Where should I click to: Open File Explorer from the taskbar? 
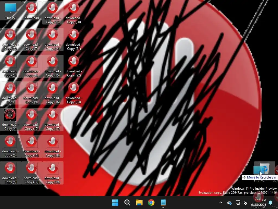[x=139, y=202]
